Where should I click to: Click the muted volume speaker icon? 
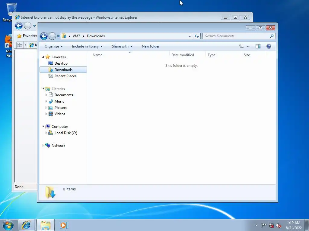[279, 226]
